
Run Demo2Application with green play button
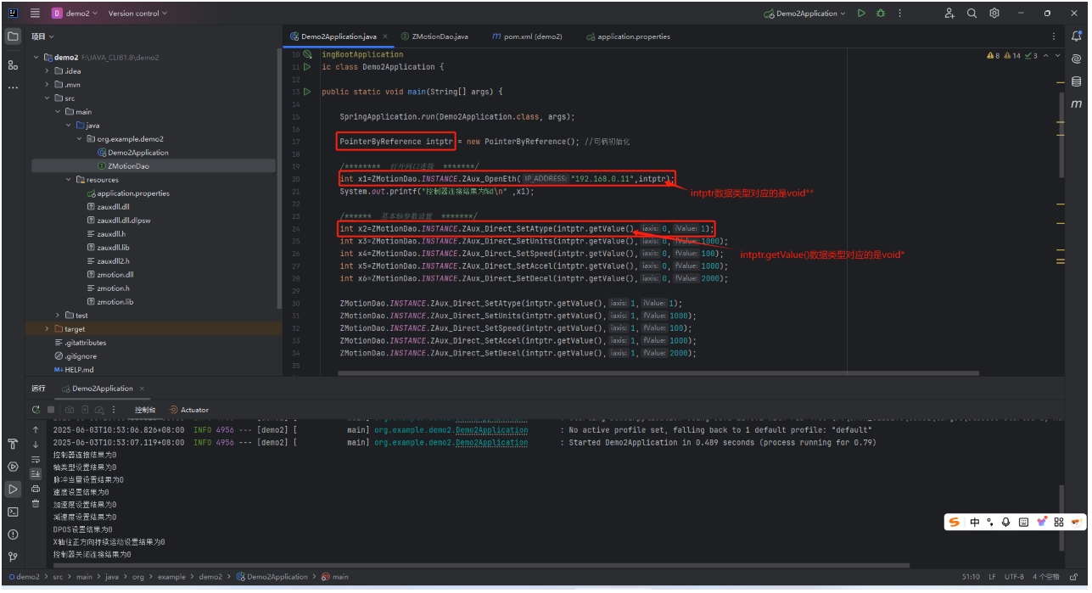(x=861, y=14)
